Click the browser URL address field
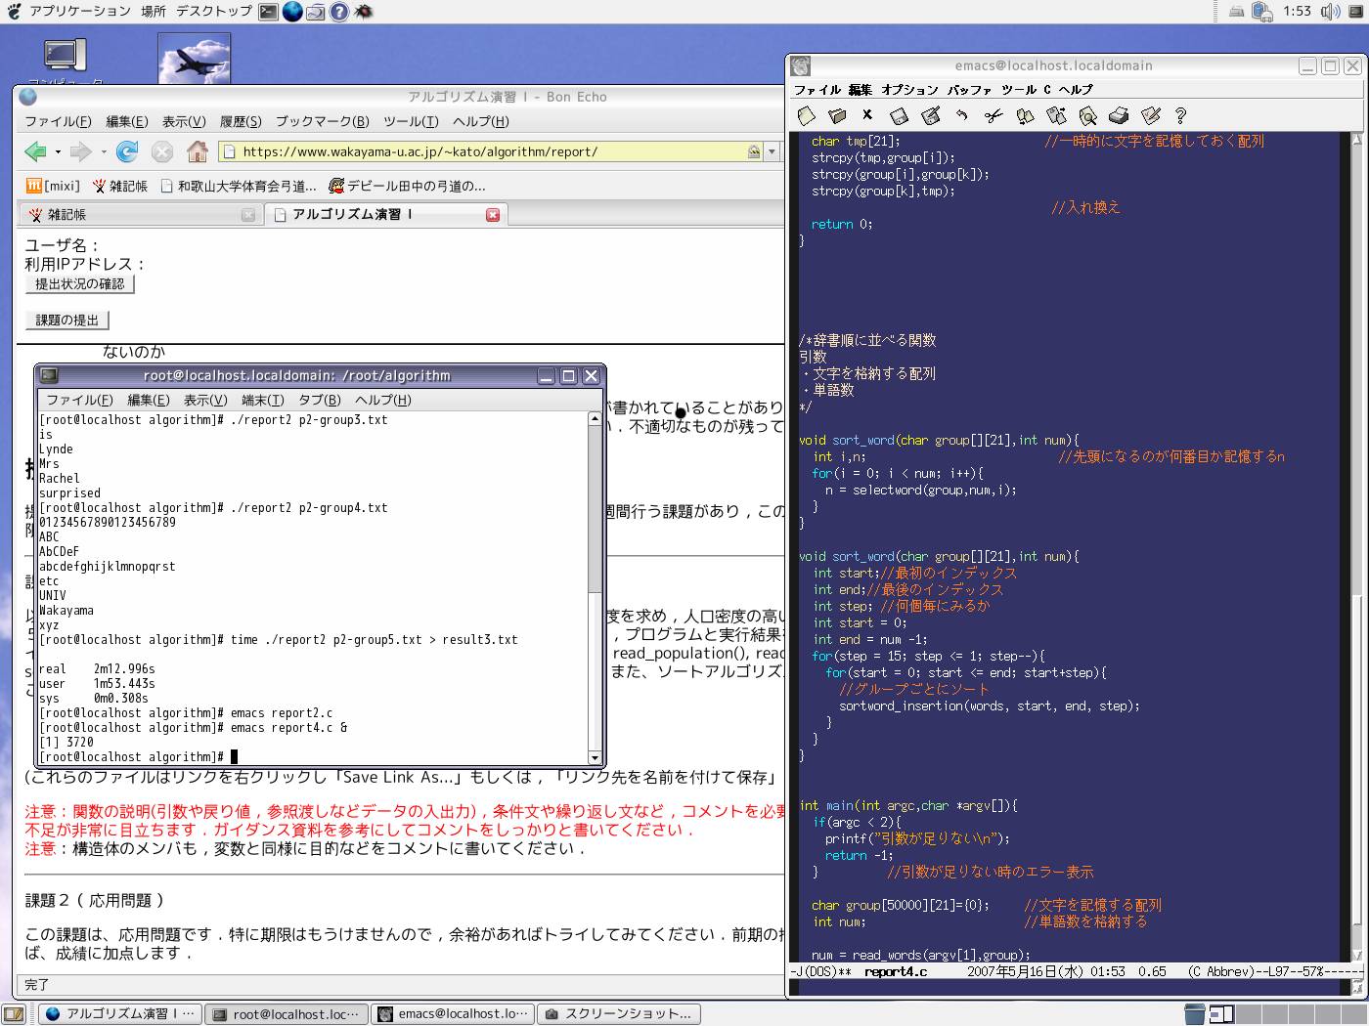Image resolution: width=1369 pixels, height=1026 pixels. (492, 151)
